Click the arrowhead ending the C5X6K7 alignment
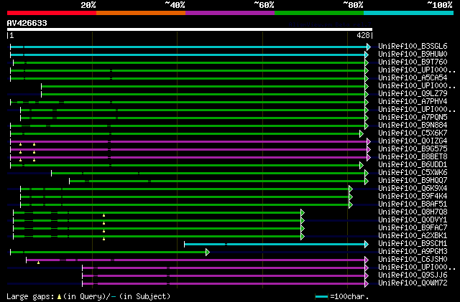 pos(362,134)
